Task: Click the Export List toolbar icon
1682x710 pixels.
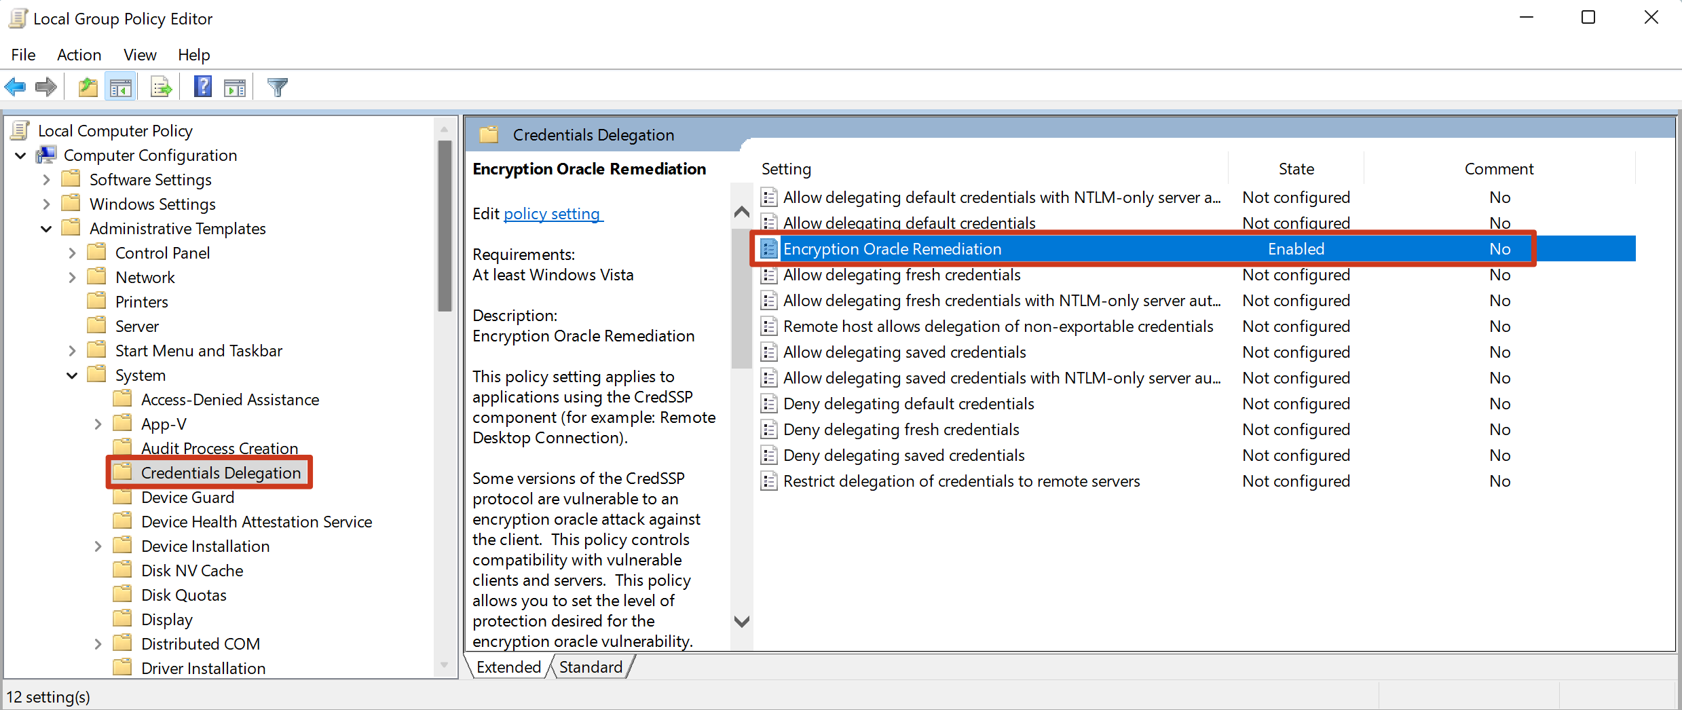Action: pyautogui.click(x=162, y=87)
